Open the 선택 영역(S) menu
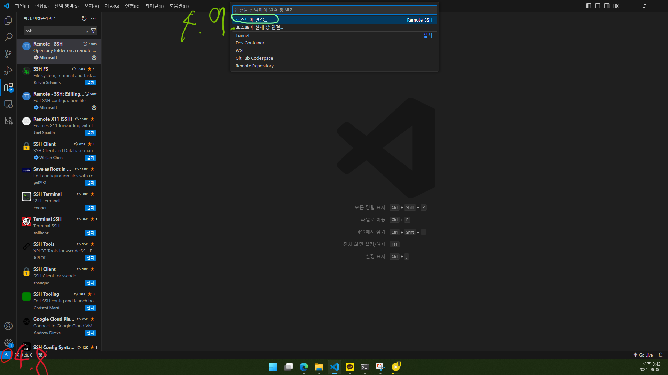 [66, 6]
